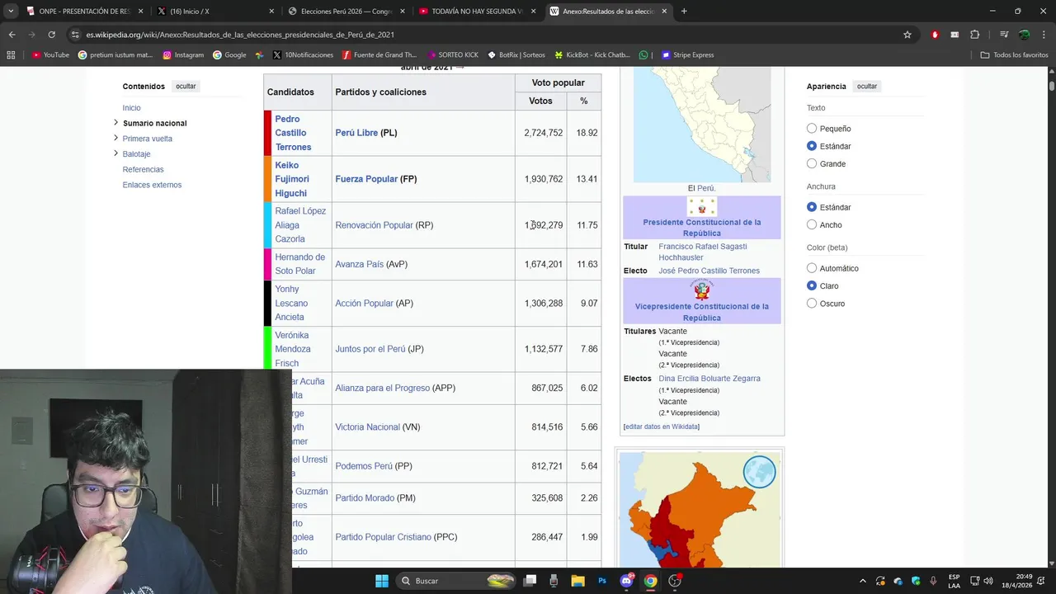Image resolution: width=1056 pixels, height=594 pixels.
Task: Open the apps grid icon in bookmarks bar
Action: coord(11,55)
